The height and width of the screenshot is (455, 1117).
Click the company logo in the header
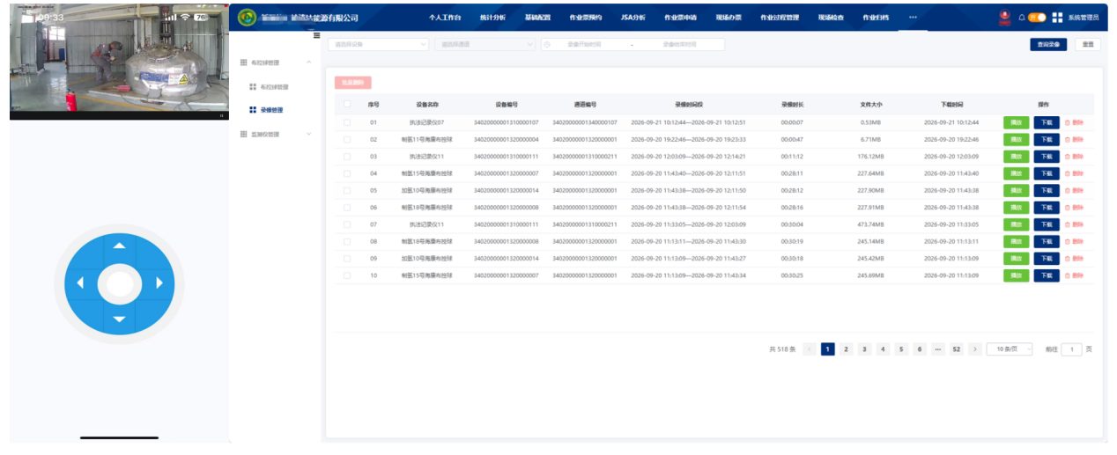247,18
